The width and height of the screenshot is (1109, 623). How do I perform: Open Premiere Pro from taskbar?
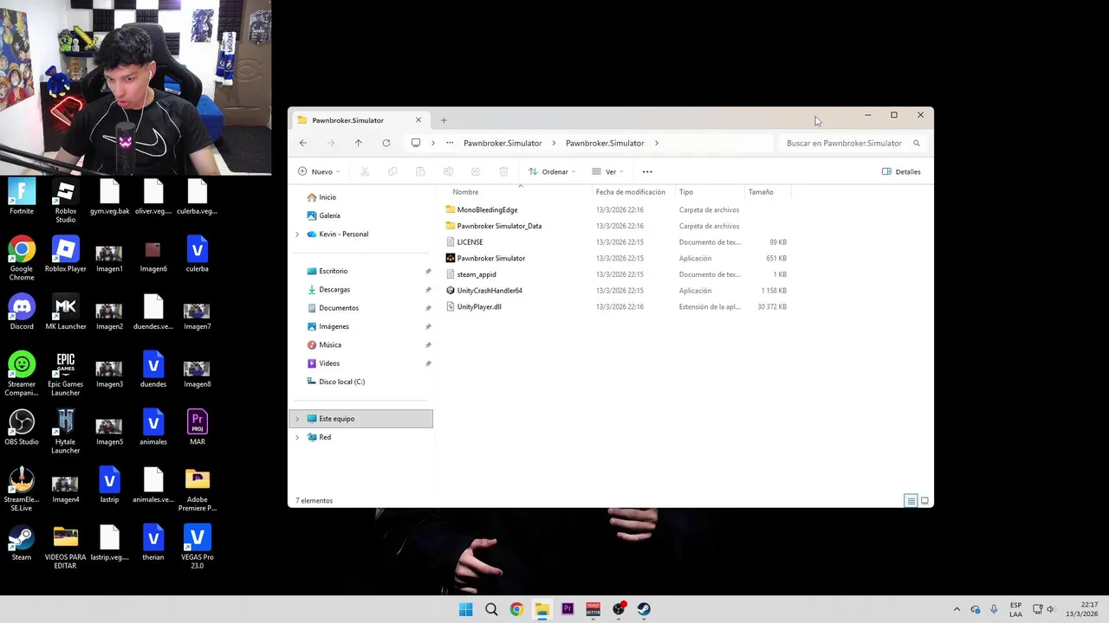tap(567, 609)
